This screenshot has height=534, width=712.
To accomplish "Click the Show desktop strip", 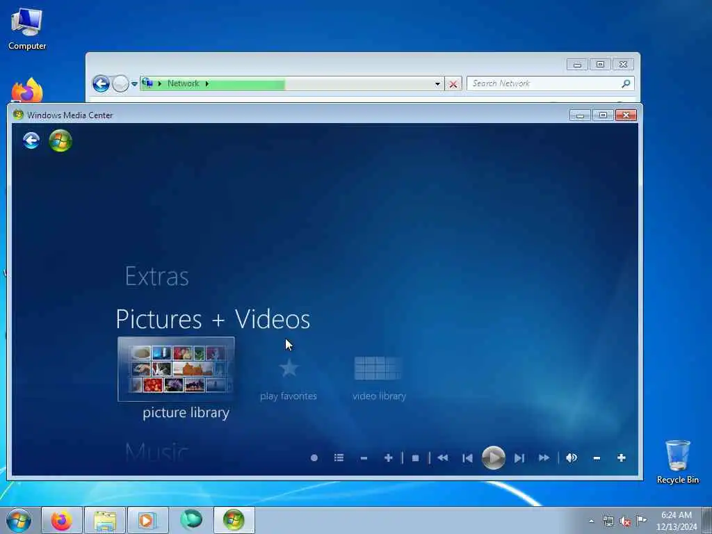I will 707,520.
